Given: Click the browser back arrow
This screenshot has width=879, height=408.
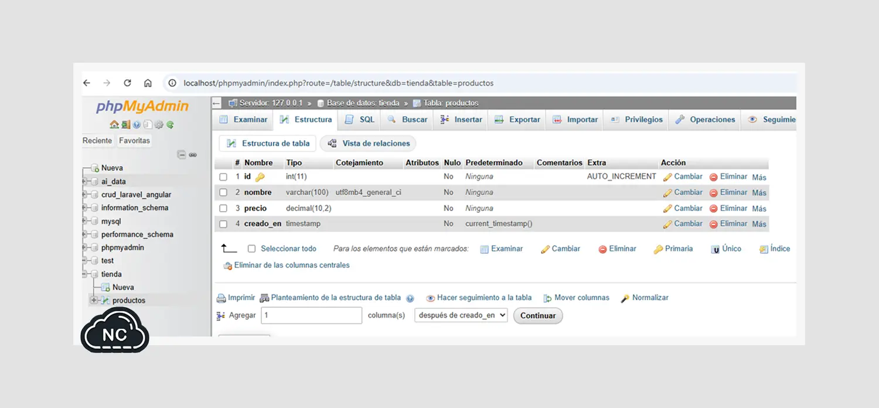Looking at the screenshot, I should [87, 83].
